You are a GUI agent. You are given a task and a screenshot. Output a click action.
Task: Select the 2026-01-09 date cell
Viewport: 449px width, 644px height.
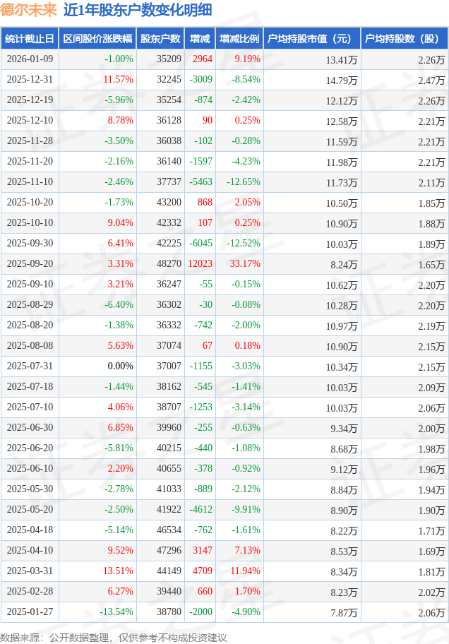pos(30,59)
